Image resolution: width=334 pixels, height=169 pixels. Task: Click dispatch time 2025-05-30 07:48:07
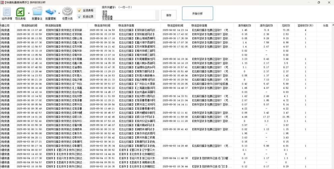point(102,125)
